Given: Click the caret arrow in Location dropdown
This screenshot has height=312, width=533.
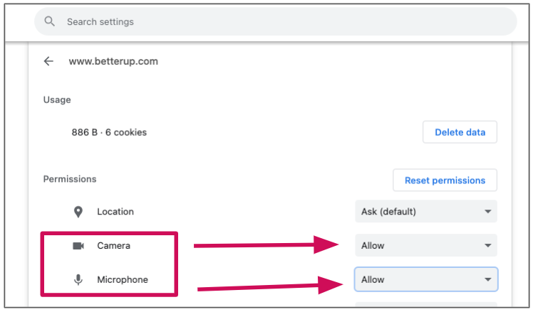Looking at the screenshot, I should [488, 212].
